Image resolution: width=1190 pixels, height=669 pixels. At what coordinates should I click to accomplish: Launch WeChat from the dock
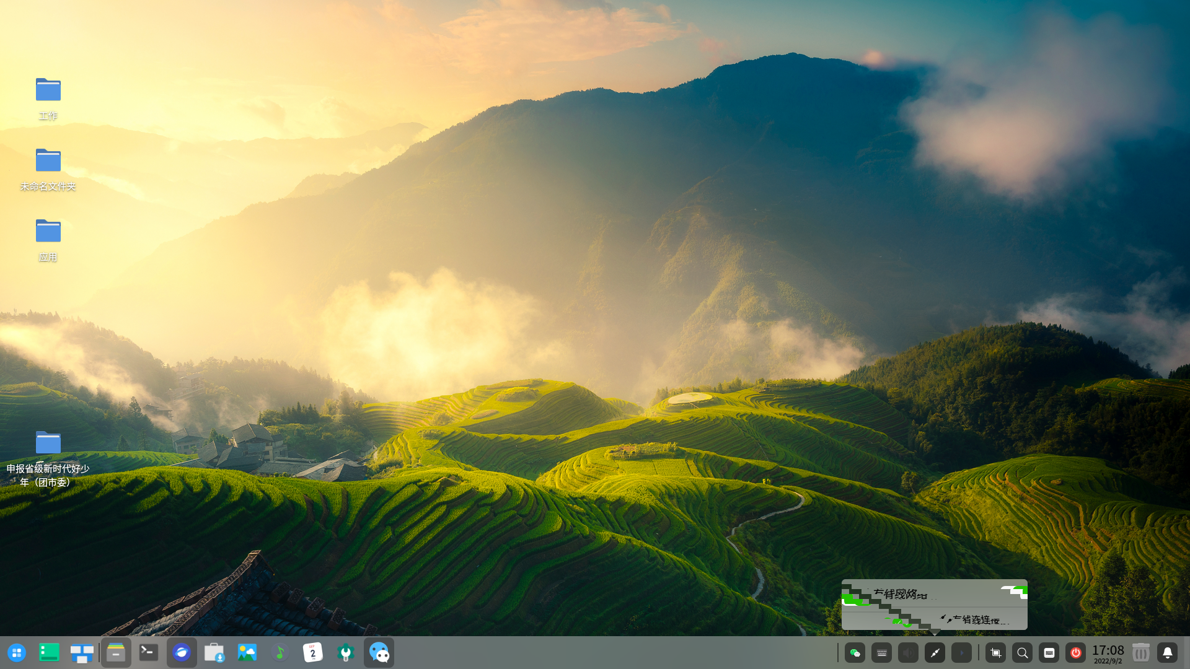click(379, 653)
